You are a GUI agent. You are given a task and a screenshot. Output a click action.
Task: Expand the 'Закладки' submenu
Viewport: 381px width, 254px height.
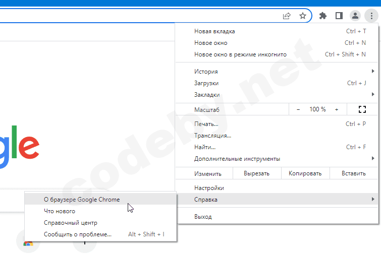pos(277,95)
